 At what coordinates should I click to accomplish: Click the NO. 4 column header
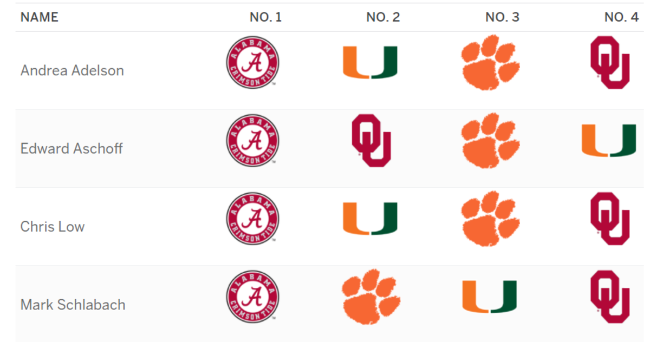coord(621,17)
